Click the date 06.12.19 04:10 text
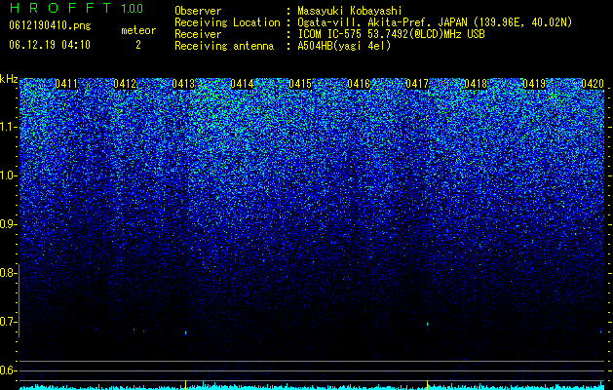 coord(50,45)
